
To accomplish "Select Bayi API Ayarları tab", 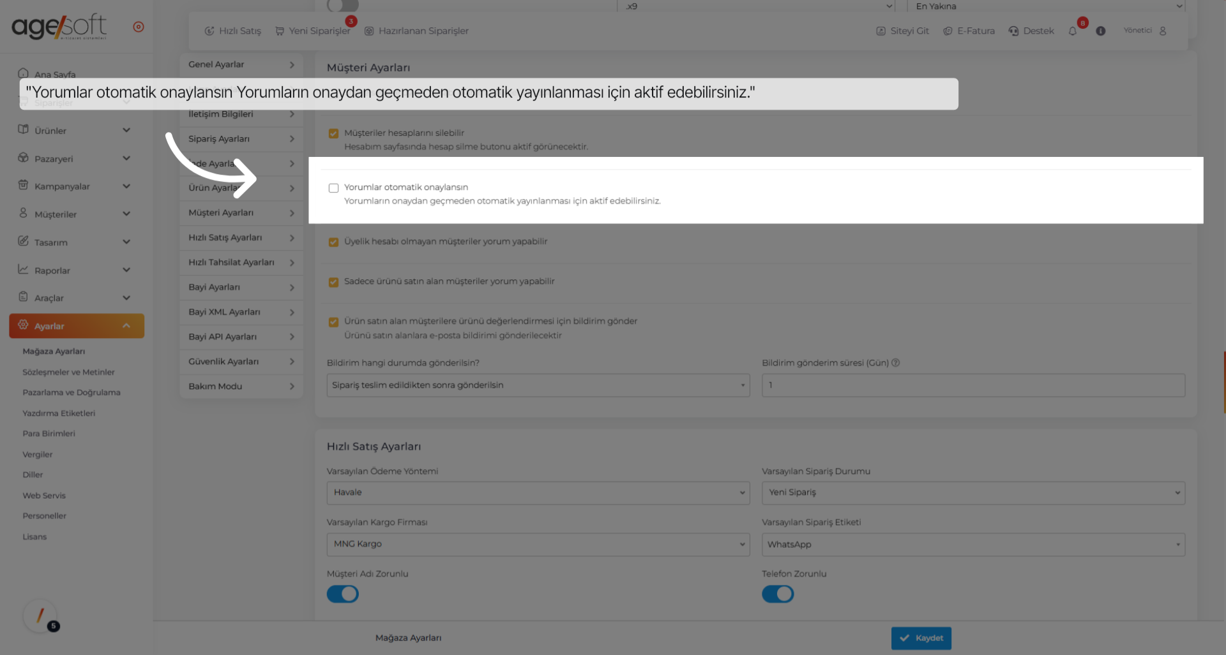I will pyautogui.click(x=241, y=337).
